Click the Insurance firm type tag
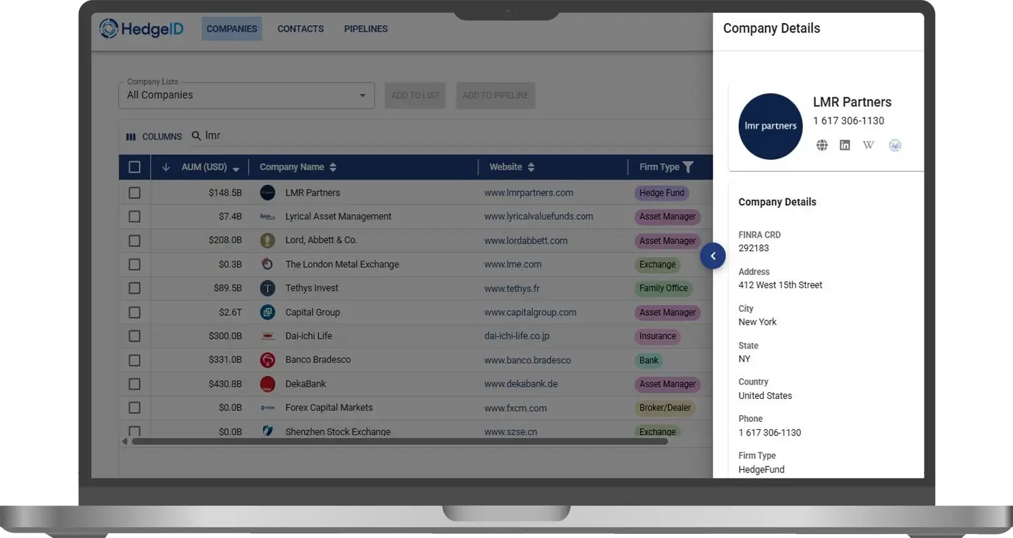1013x538 pixels. pyautogui.click(x=658, y=336)
